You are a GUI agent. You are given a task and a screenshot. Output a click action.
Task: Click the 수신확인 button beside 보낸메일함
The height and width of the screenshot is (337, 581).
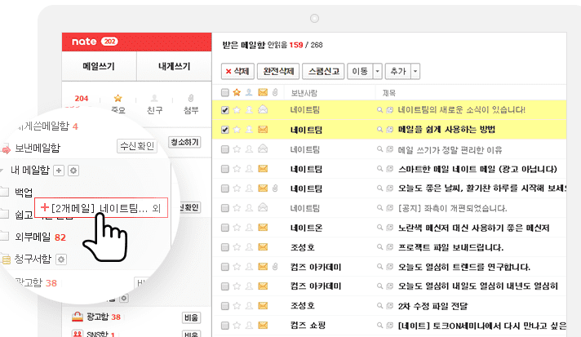click(137, 146)
